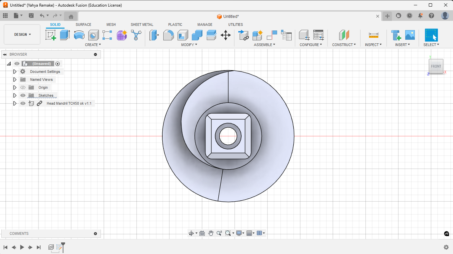Switch to the SURFACE tab
The height and width of the screenshot is (254, 453).
pyautogui.click(x=83, y=25)
